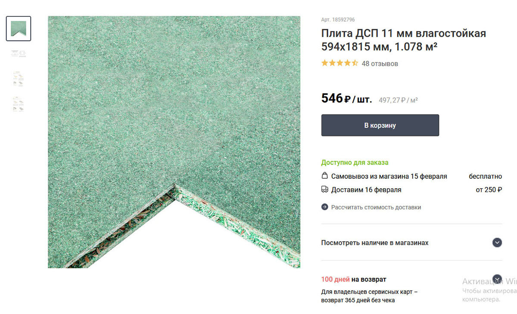This screenshot has height=314, width=517.
Task: Click the yellow star rating
Action: coord(339,63)
